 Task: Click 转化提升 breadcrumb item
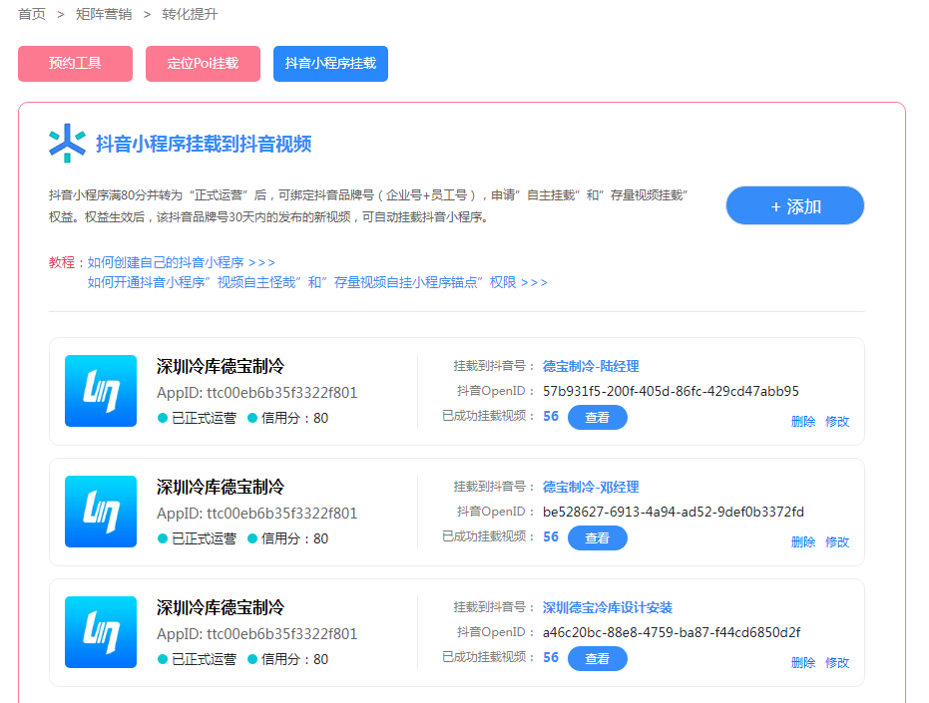[x=191, y=14]
